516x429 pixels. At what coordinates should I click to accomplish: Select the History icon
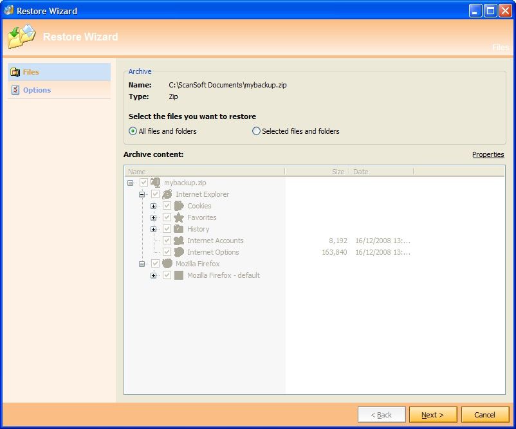point(178,229)
